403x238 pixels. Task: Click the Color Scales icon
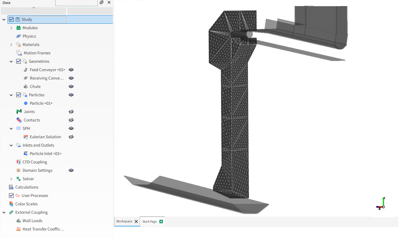click(x=11, y=204)
